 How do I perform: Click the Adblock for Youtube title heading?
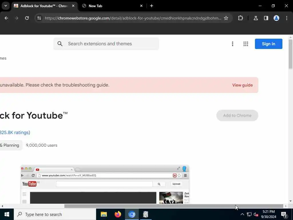(x=34, y=115)
